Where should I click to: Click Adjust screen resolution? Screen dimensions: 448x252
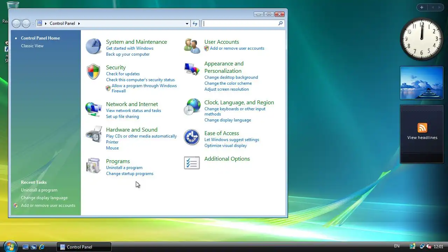pyautogui.click(x=226, y=89)
